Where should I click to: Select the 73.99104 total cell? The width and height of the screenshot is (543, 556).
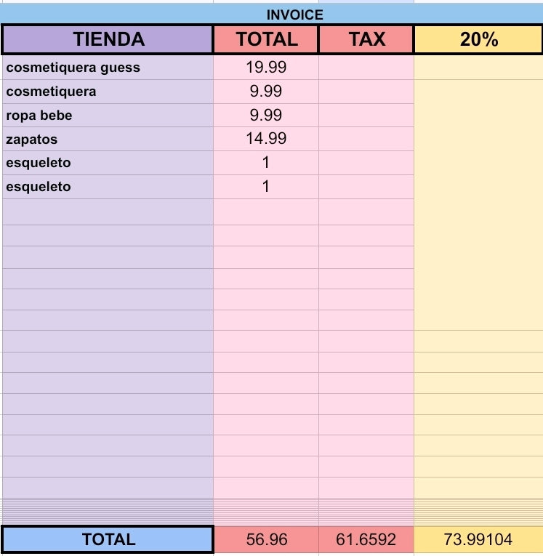pyautogui.click(x=478, y=539)
